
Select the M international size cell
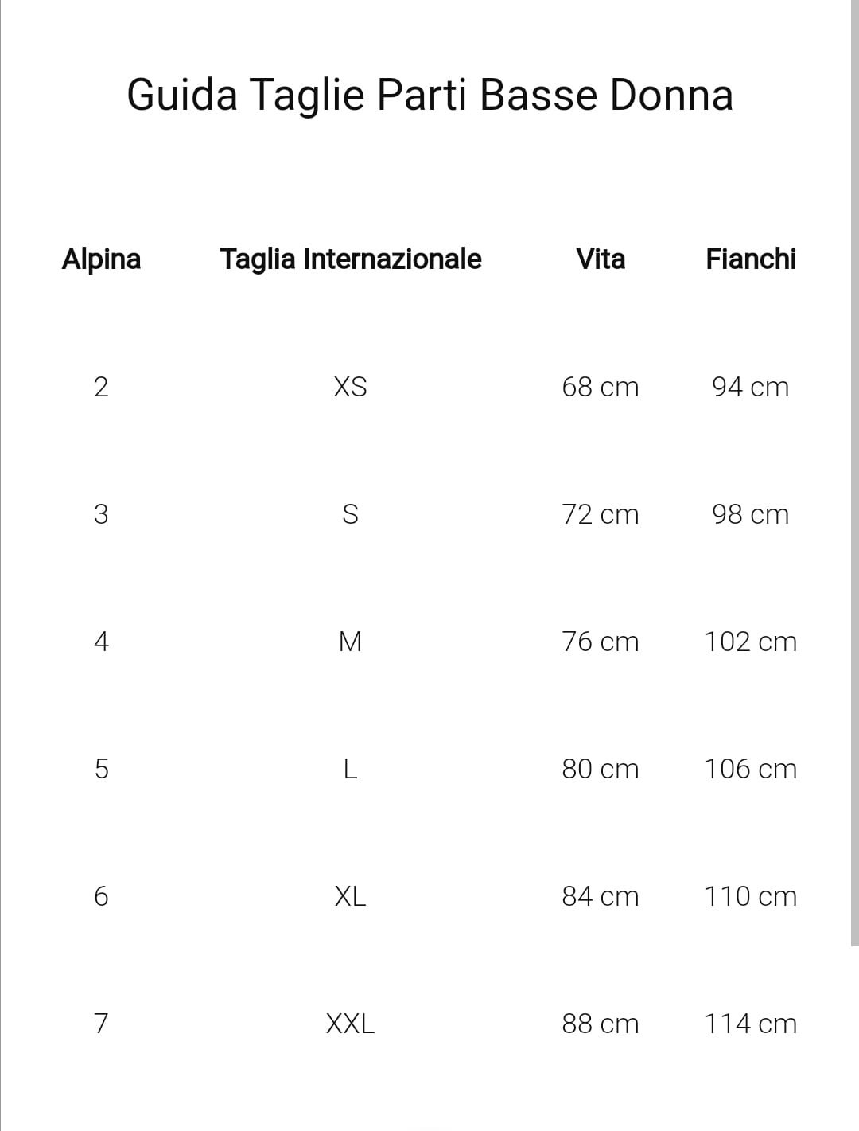(x=350, y=642)
